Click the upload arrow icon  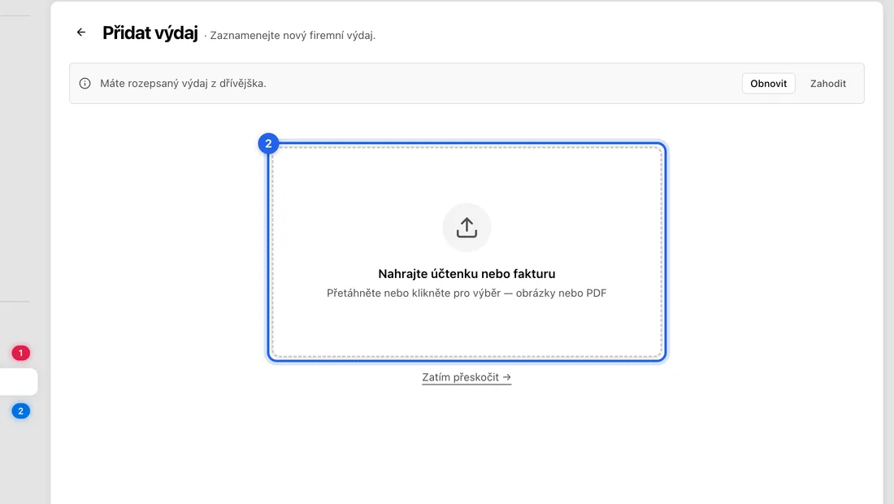[467, 228]
